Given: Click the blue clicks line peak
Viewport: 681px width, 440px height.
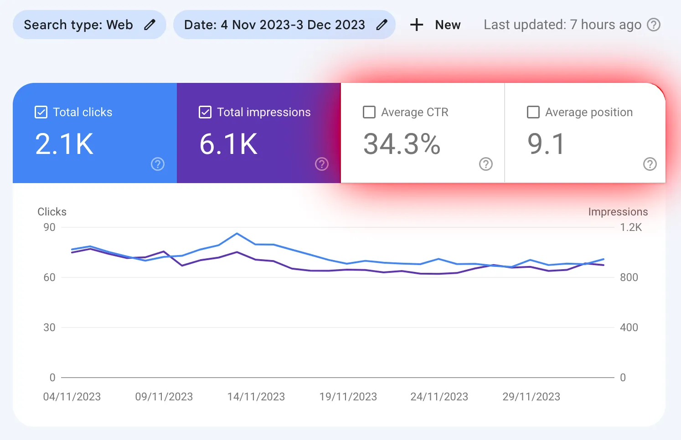Looking at the screenshot, I should pos(237,234).
